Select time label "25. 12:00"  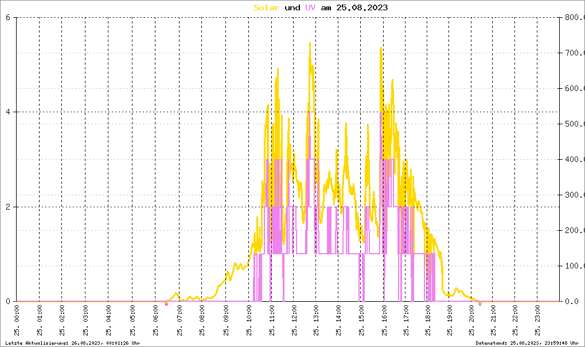(294, 321)
